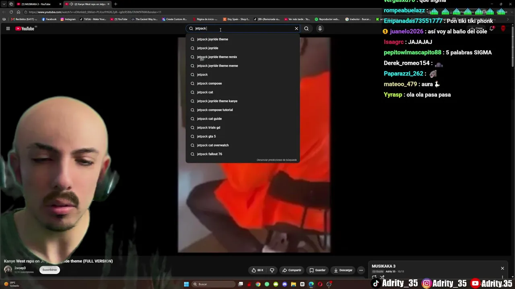Share the video via Compartir
515x289 pixels.
(x=292, y=270)
